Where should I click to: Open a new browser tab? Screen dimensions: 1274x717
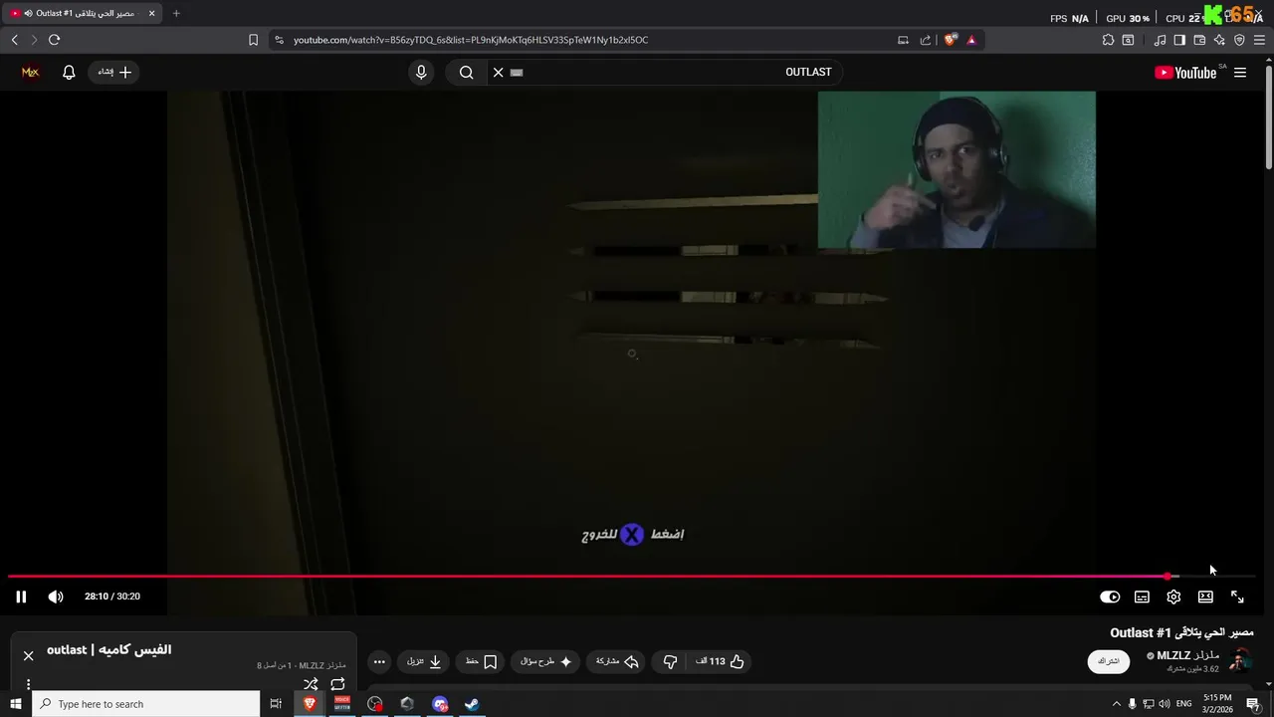click(x=176, y=13)
